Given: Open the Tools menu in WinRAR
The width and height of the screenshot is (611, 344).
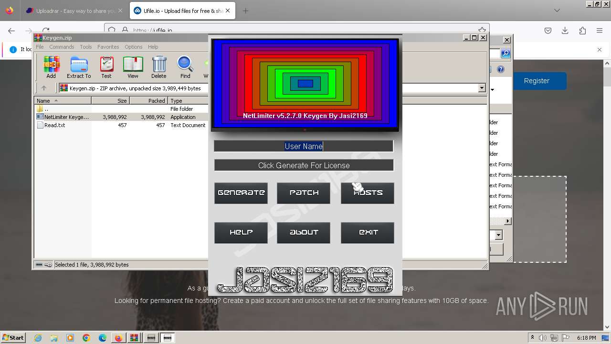Looking at the screenshot, I should (x=86, y=47).
